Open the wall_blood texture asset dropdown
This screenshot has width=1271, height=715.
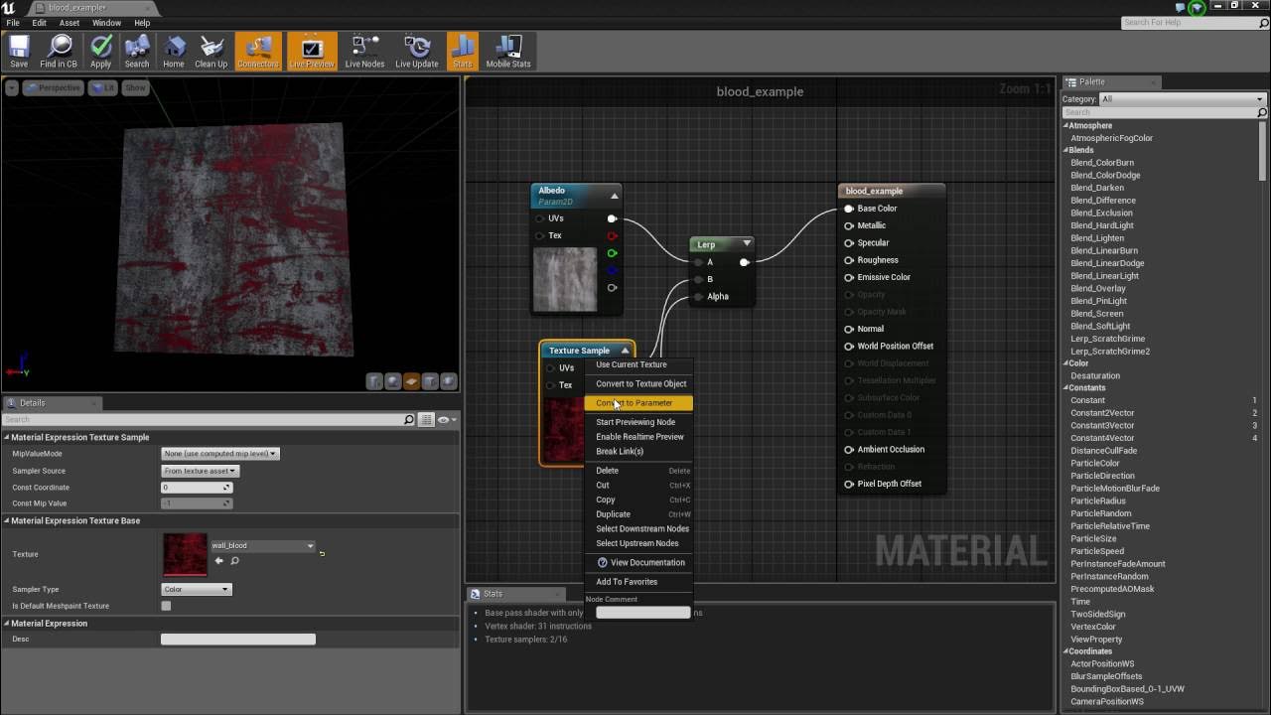262,545
